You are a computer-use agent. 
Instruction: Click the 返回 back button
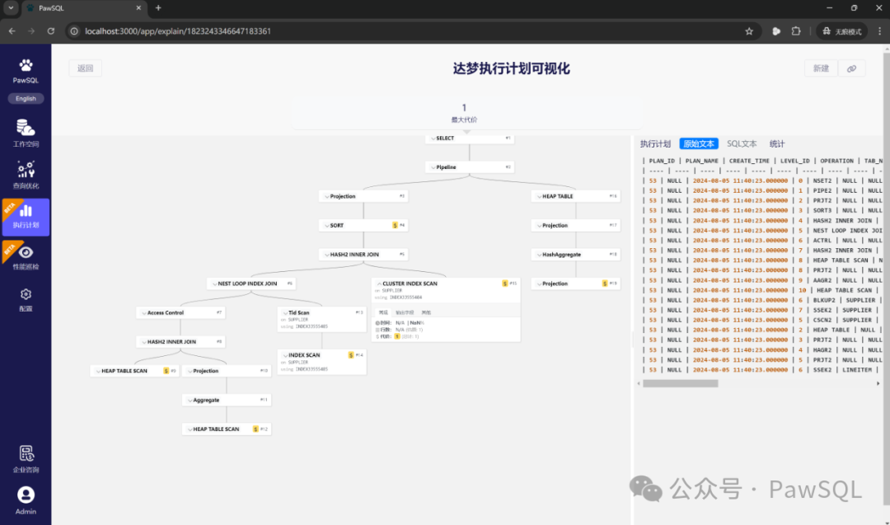[x=85, y=68]
